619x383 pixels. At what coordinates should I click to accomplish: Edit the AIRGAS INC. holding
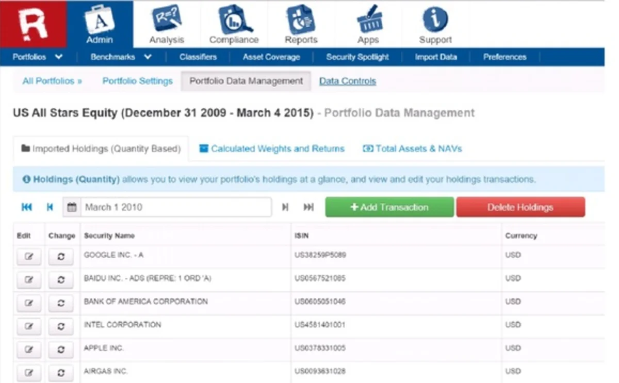[x=29, y=373]
